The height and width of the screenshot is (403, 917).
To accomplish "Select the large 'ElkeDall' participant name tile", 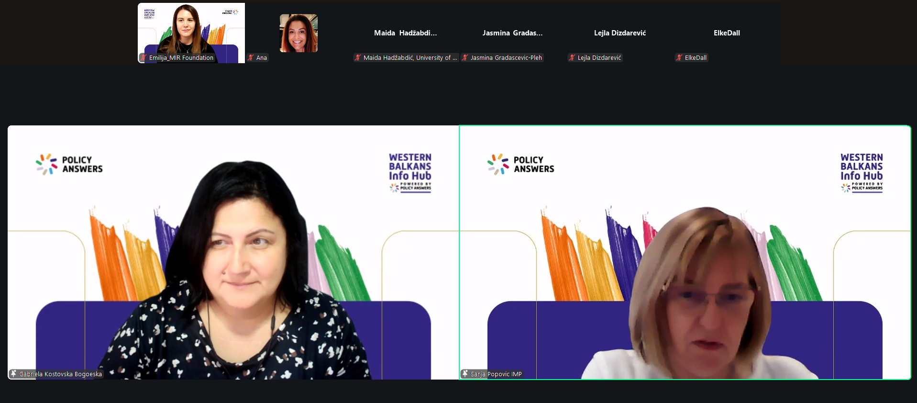I will (727, 33).
